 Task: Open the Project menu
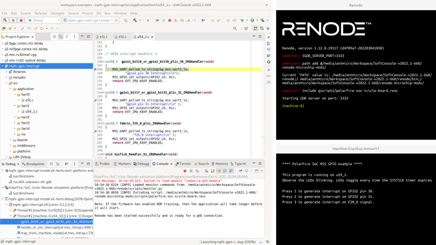[87, 14]
